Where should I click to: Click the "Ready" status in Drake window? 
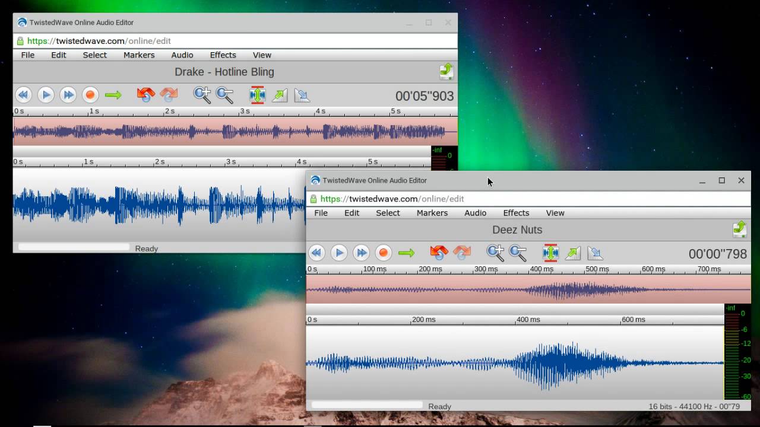point(146,248)
